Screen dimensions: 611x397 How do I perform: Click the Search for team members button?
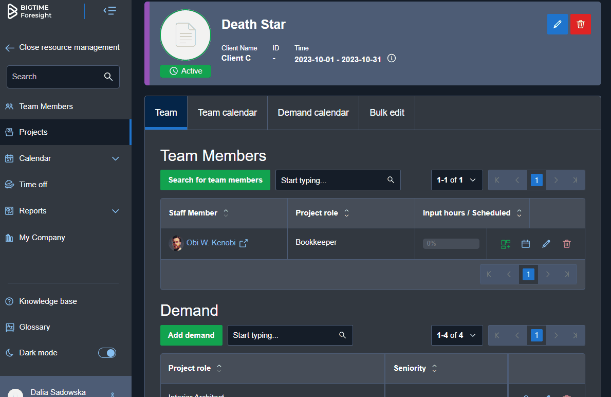click(215, 180)
